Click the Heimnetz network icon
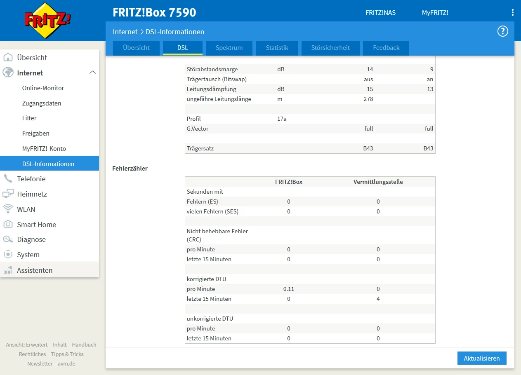This screenshot has width=521, height=375. click(8, 194)
